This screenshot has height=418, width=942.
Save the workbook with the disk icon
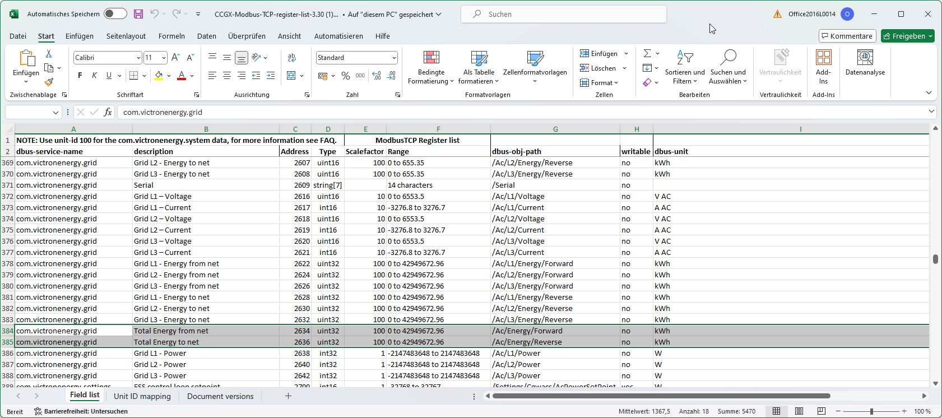coord(138,14)
